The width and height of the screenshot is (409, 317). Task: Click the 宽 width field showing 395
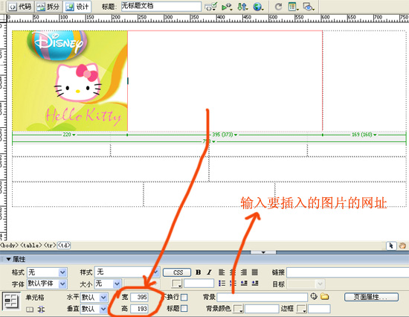(139, 297)
